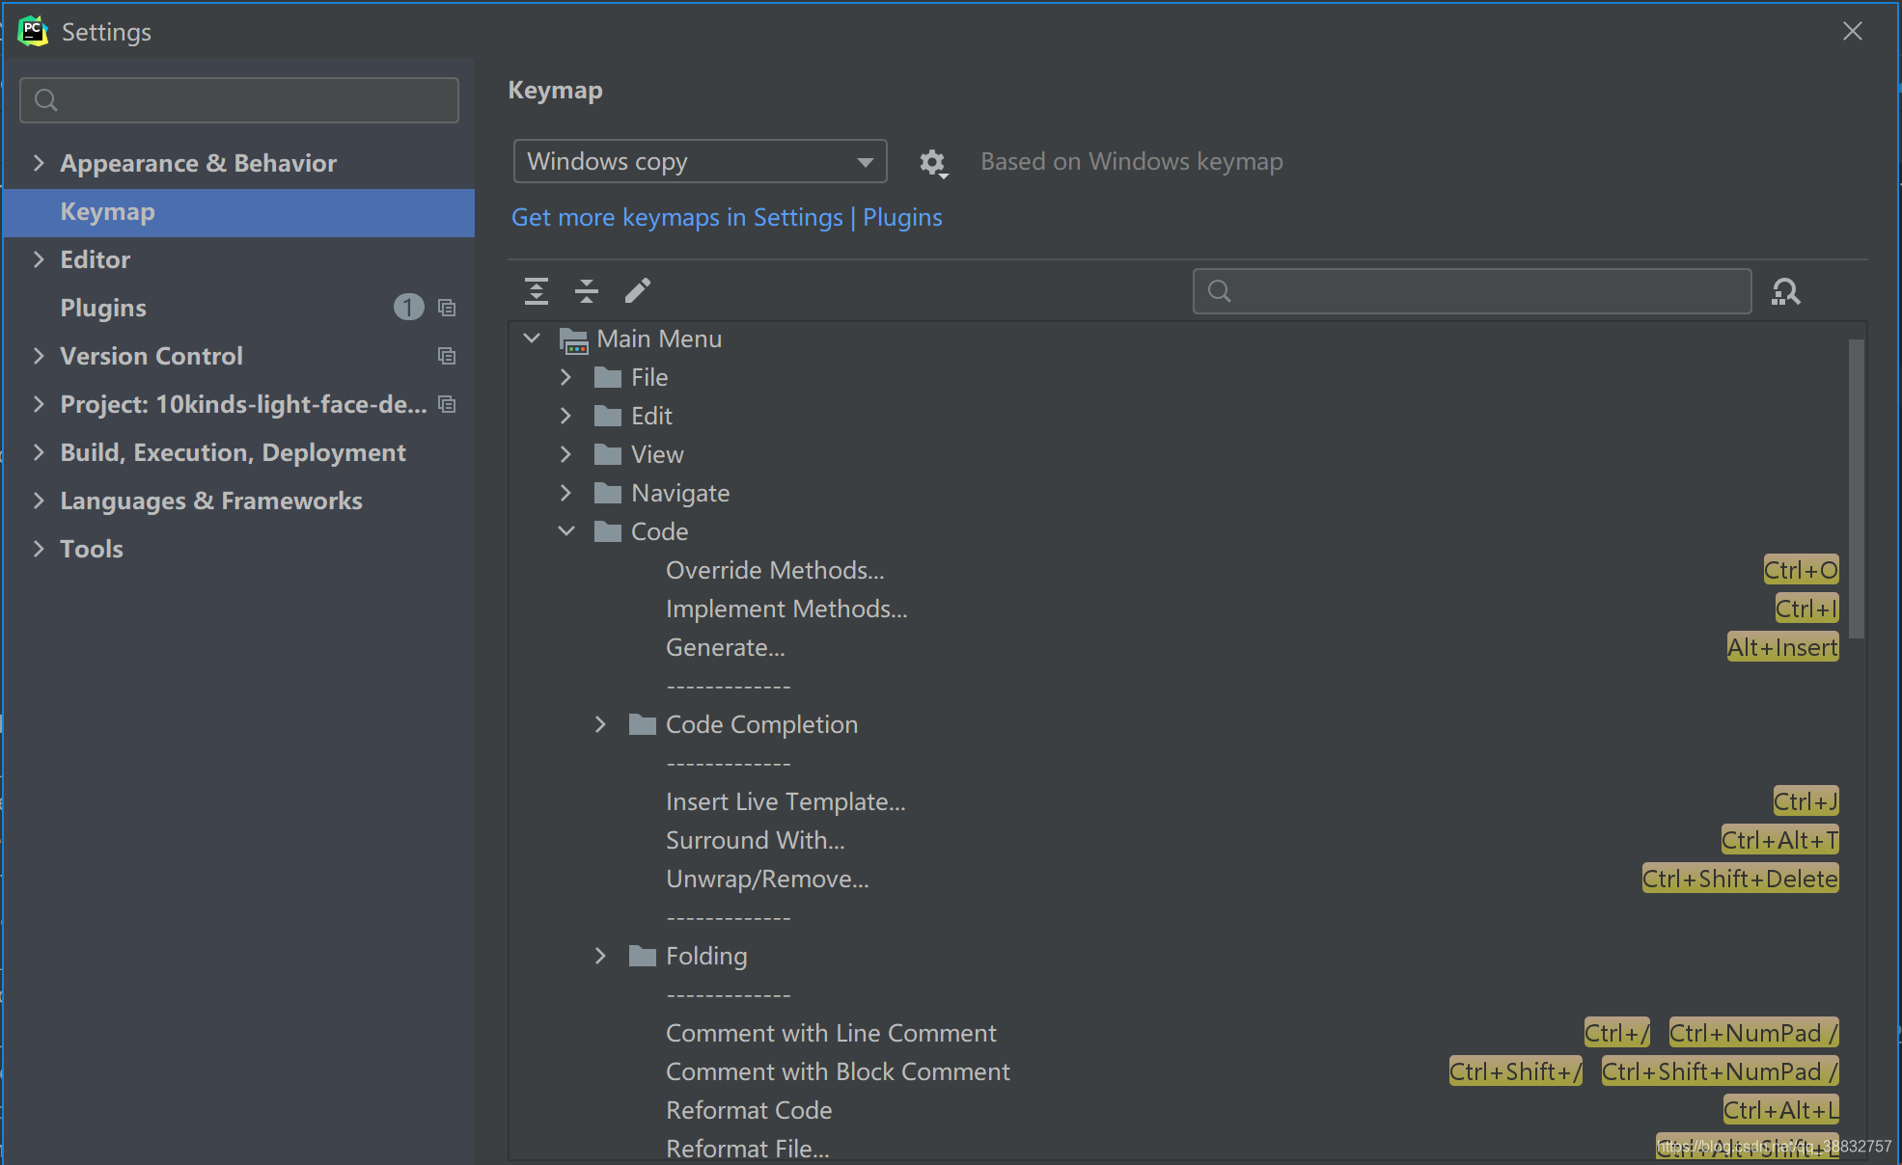Open the keymap gear options icon
The height and width of the screenshot is (1165, 1902).
[x=932, y=163]
